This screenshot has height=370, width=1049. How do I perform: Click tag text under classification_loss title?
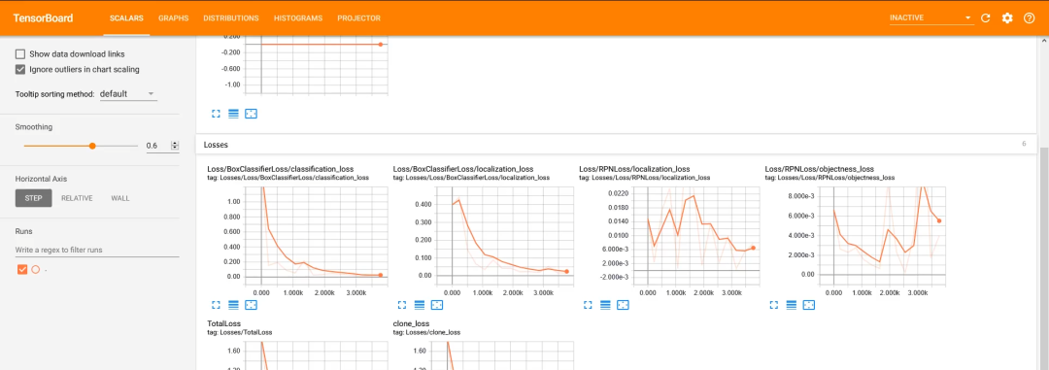coord(288,178)
